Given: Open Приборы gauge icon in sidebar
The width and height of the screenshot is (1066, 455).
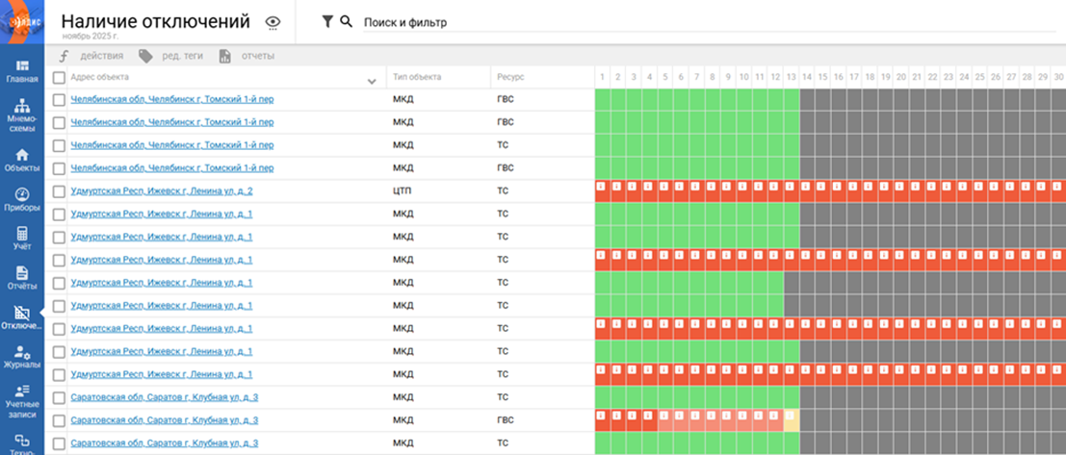Looking at the screenshot, I should [21, 199].
